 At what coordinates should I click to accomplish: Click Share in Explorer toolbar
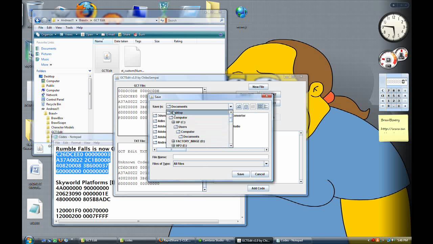click(124, 35)
